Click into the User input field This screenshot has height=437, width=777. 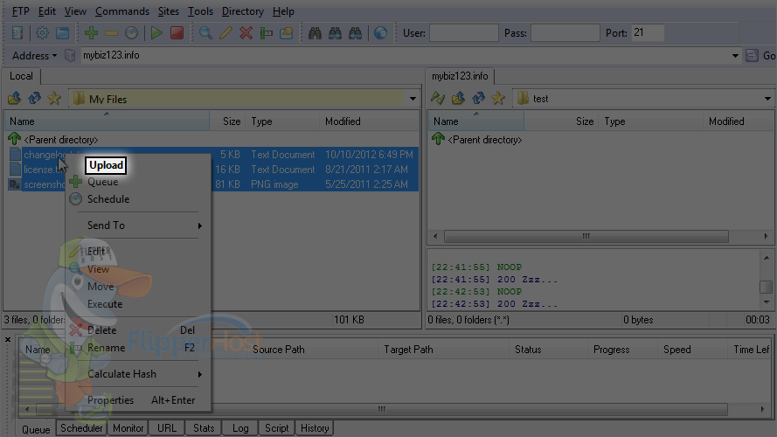click(x=464, y=33)
